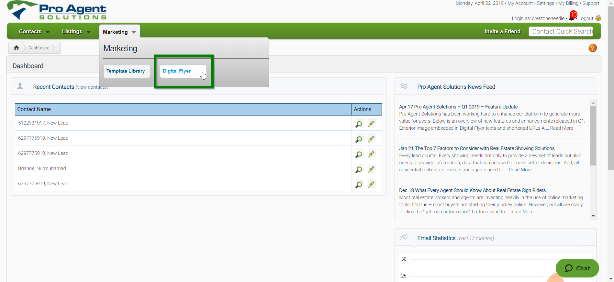Click the padlock icon beside Logout
This screenshot has width=614, height=282.
click(598, 18)
